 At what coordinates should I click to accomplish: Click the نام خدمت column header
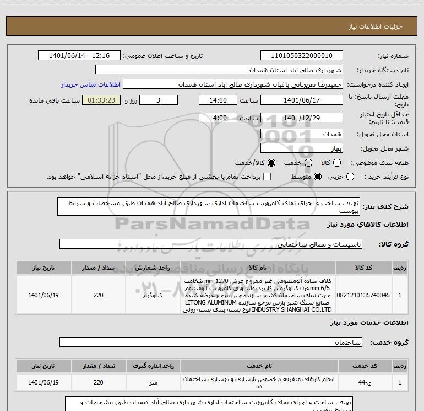[259, 366]
